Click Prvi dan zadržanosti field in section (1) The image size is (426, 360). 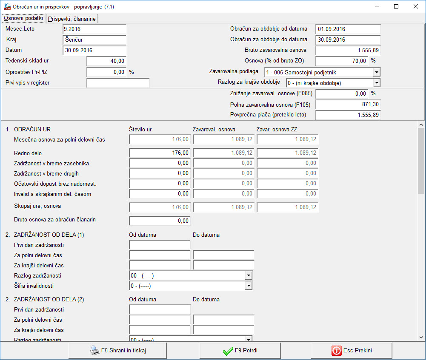click(x=160, y=245)
